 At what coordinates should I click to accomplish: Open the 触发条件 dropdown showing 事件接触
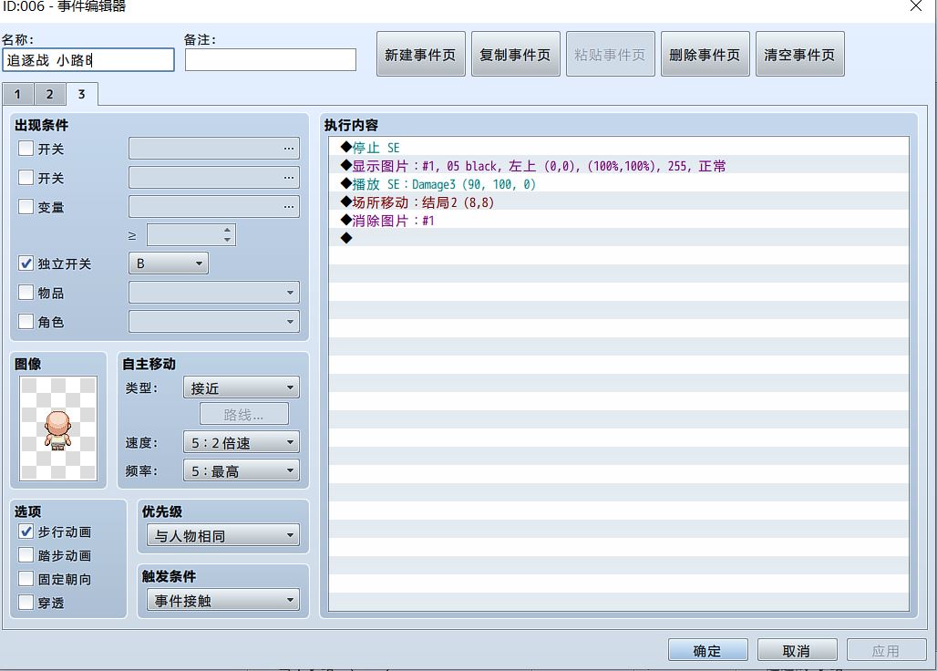(223, 600)
